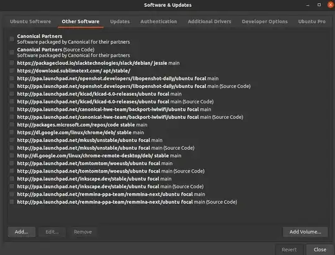The height and width of the screenshot is (255, 335).
Task: Enable Microsoft VS Code stable repository
Action: (12, 124)
